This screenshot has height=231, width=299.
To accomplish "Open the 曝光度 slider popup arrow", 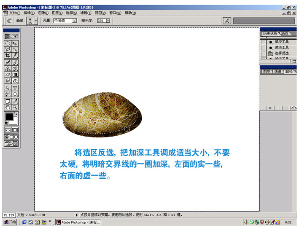I will coord(108,21).
